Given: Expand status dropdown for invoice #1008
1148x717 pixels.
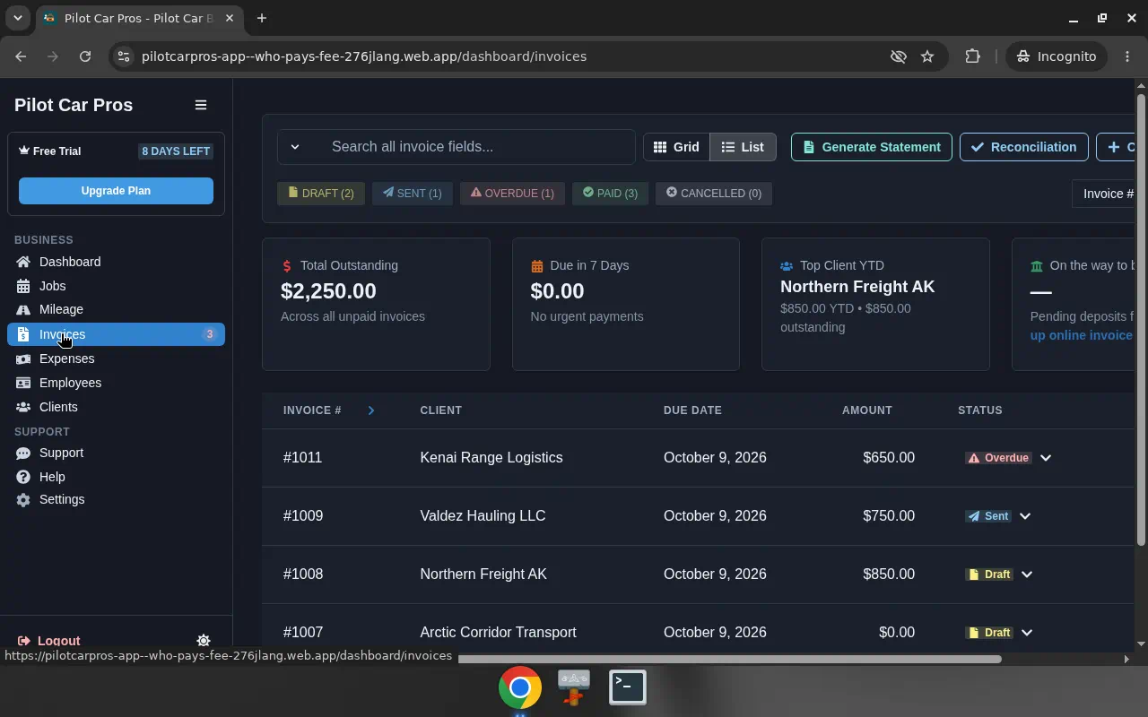Looking at the screenshot, I should pos(1027,574).
